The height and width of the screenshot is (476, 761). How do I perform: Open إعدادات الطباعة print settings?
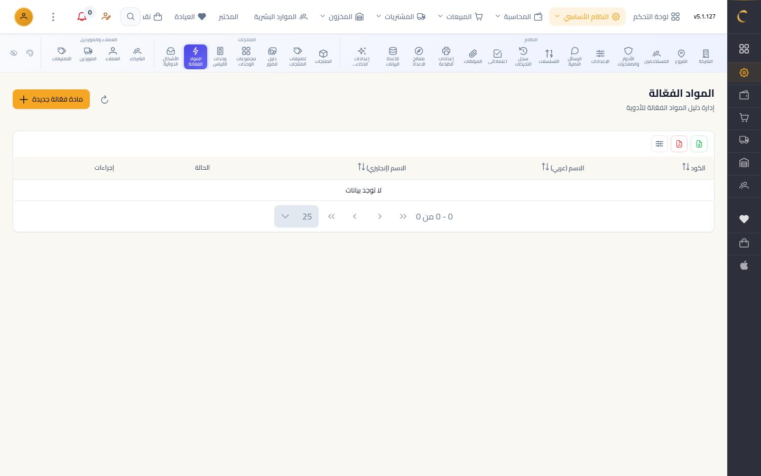click(x=446, y=57)
